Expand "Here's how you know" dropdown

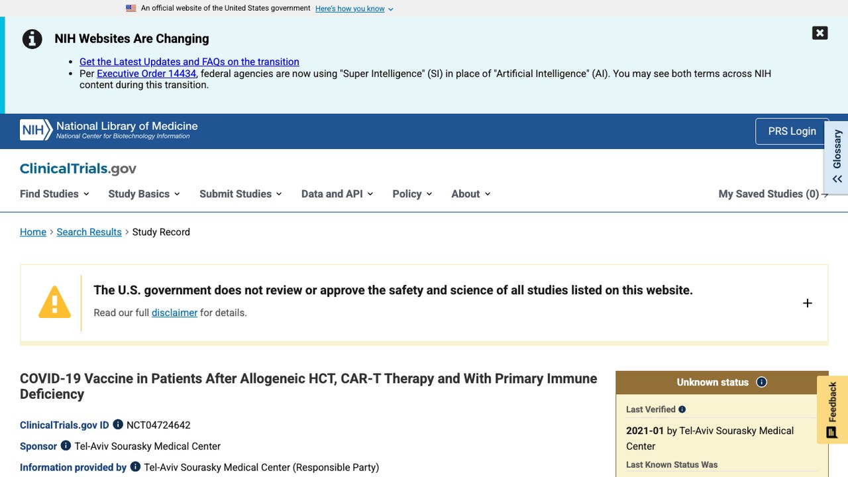tap(354, 9)
